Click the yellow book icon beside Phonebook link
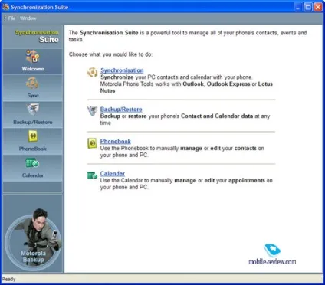325x285 pixels. 92,143
